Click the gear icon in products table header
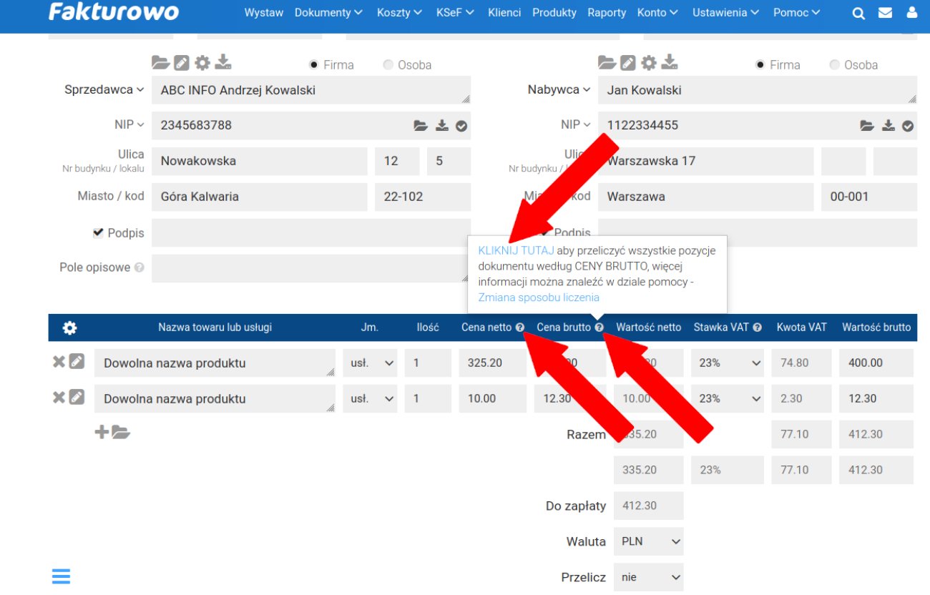The height and width of the screenshot is (595, 930). [x=69, y=328]
